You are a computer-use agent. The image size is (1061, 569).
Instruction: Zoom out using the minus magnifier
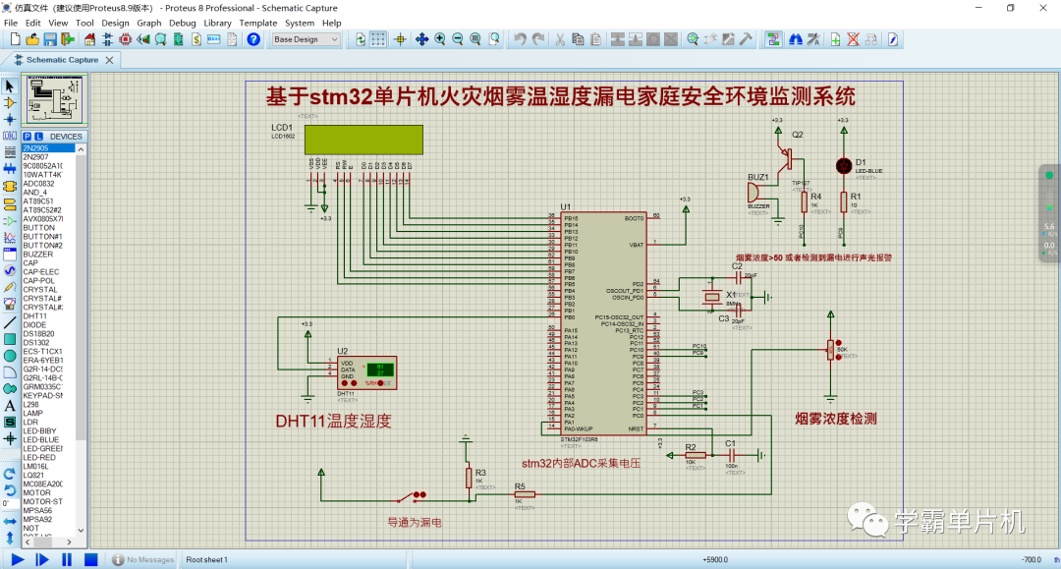pyautogui.click(x=458, y=39)
